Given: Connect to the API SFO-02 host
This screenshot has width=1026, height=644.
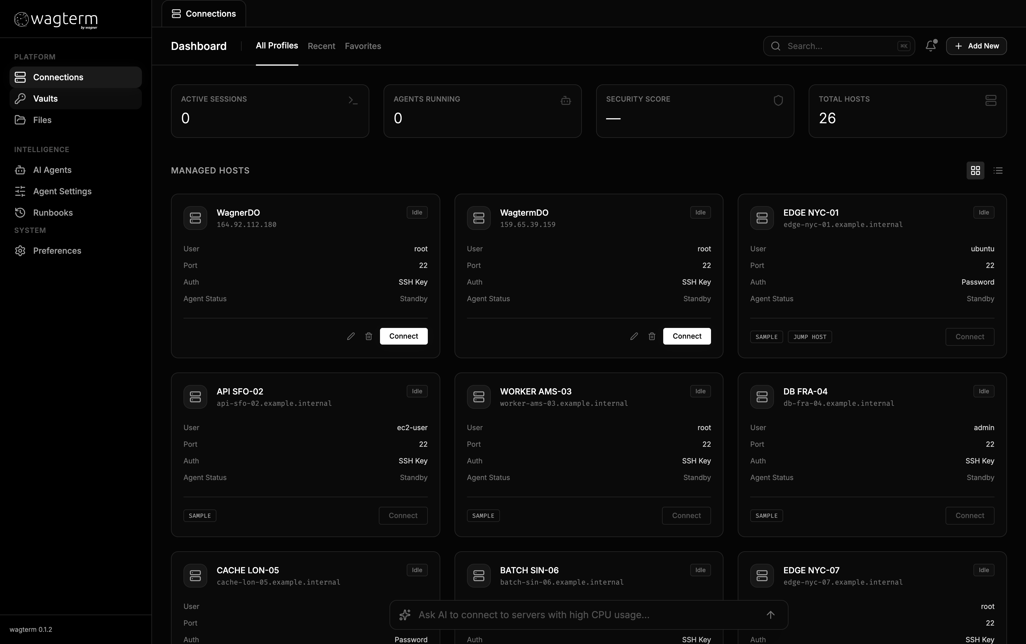Looking at the screenshot, I should 403,515.
